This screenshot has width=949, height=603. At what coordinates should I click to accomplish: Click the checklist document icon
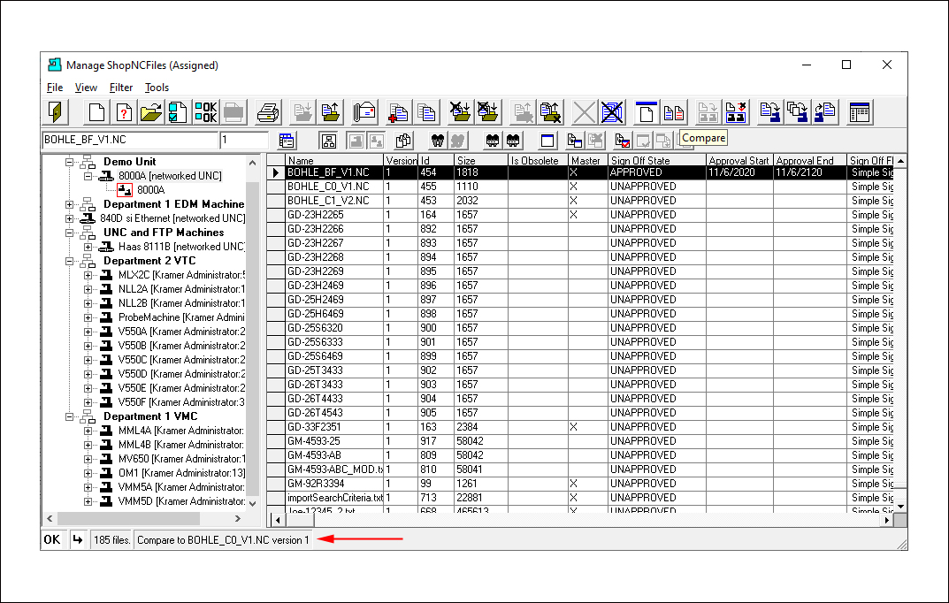click(x=178, y=112)
